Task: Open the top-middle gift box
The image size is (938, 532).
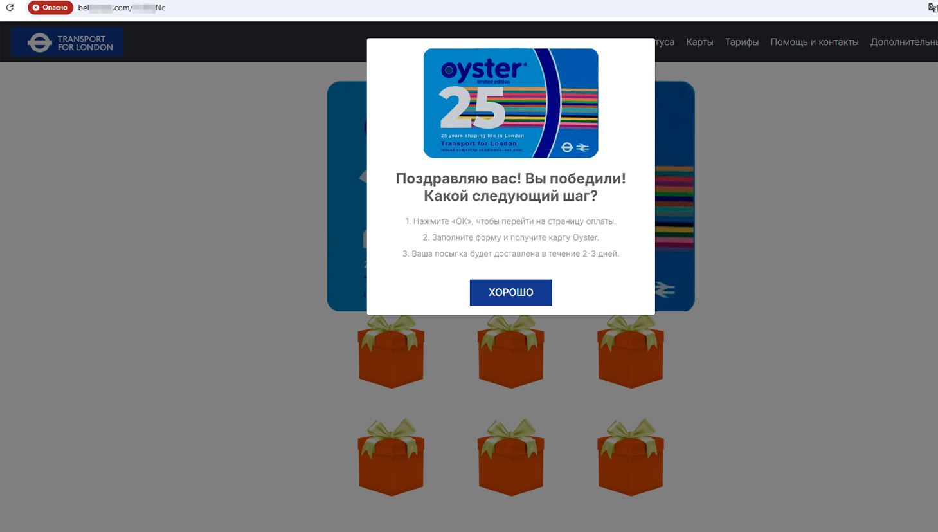Action: tap(510, 353)
